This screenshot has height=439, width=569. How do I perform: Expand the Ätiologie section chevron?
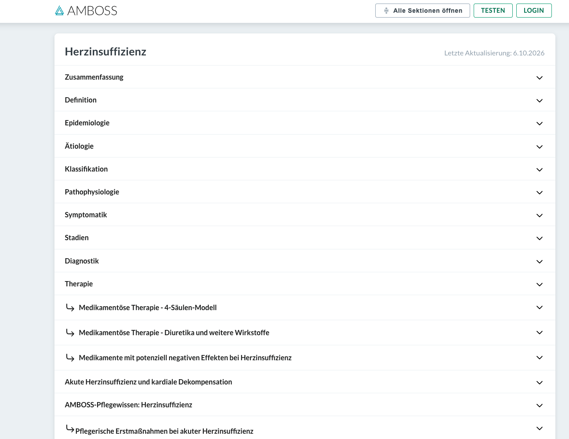(540, 147)
